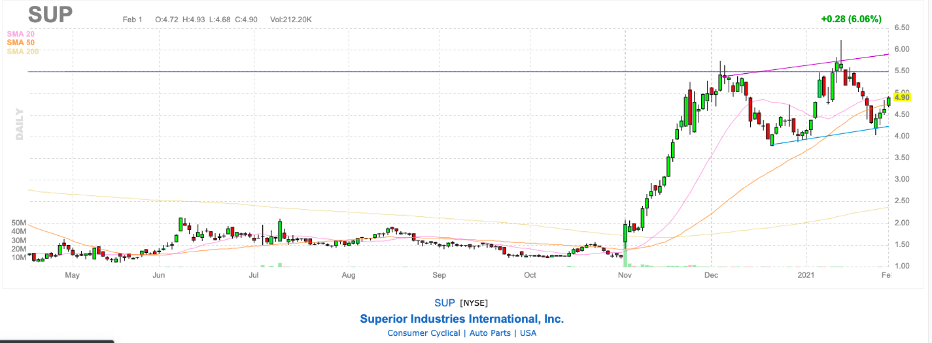Click the Feb 1 date label
Viewport: 932px width, 343px height.
pos(132,20)
